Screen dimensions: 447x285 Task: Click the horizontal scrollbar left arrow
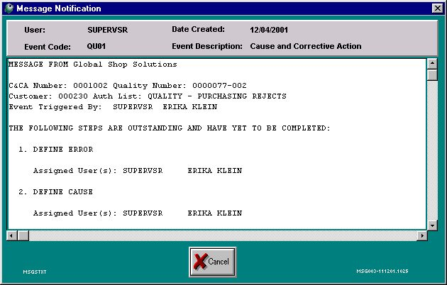[x=11, y=236]
